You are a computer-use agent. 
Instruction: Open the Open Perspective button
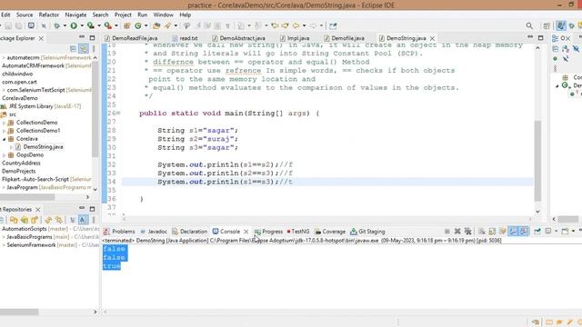547,25
